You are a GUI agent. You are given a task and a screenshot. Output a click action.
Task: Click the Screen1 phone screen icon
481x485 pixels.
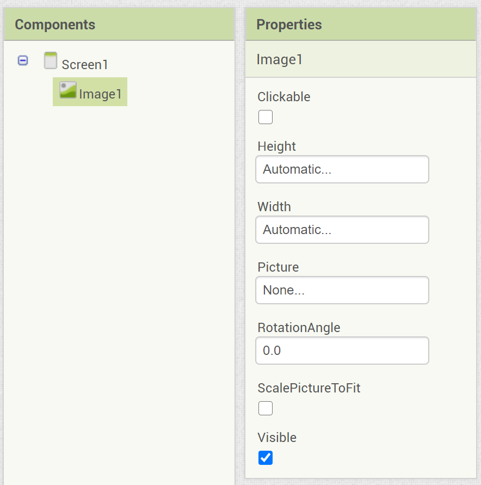[x=51, y=61]
